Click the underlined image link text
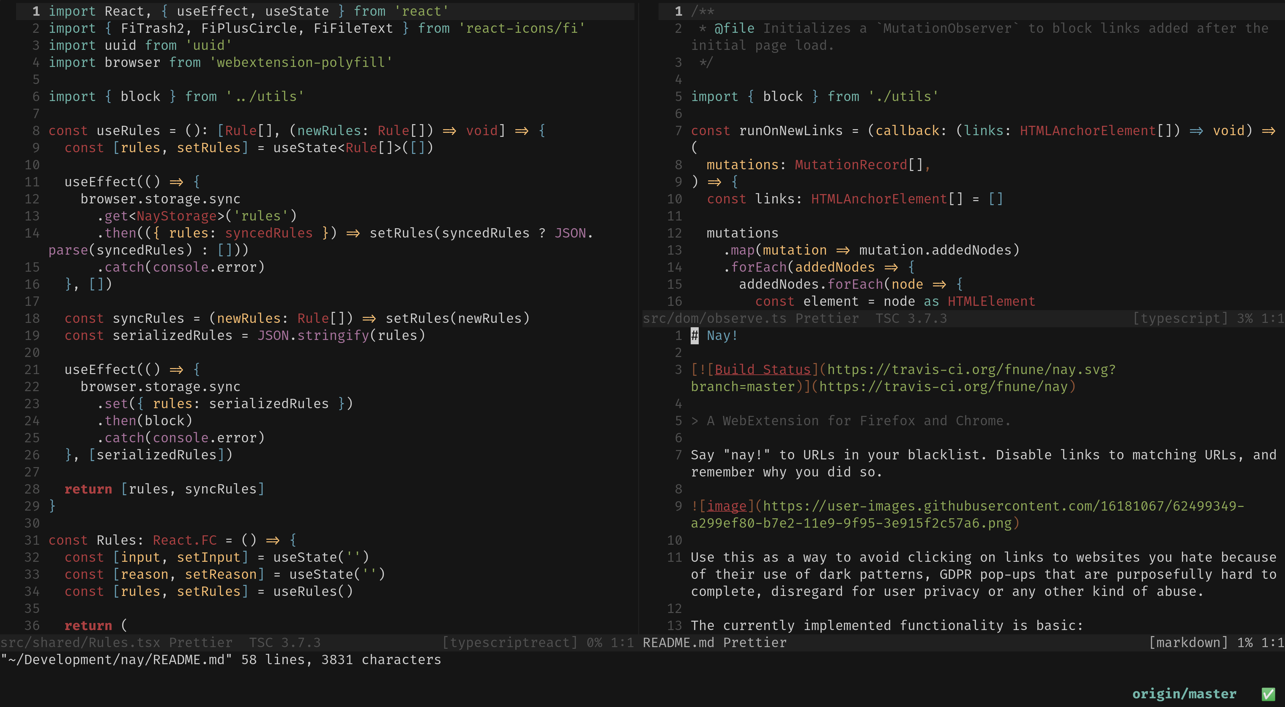Screen dimensions: 1285x707 [726, 507]
